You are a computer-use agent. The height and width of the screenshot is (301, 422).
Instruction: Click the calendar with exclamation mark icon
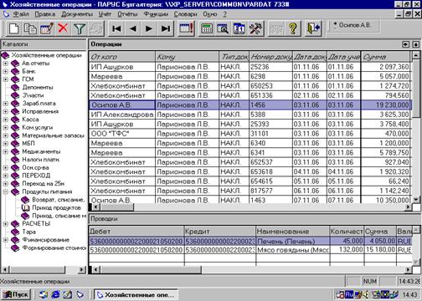tap(186, 28)
